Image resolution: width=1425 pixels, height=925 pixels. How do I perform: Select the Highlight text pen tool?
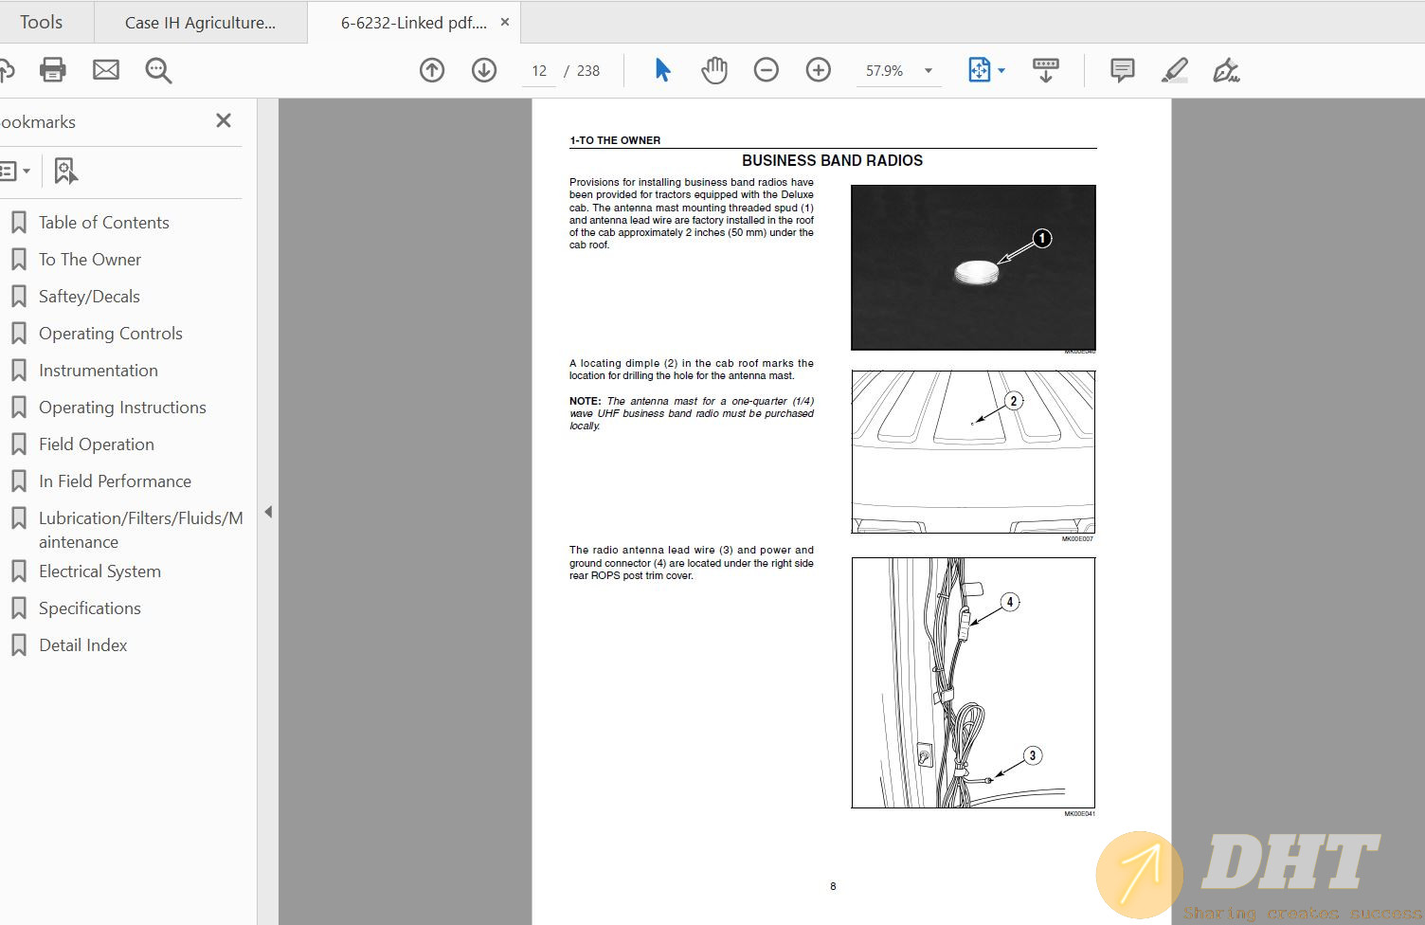pyautogui.click(x=1175, y=70)
